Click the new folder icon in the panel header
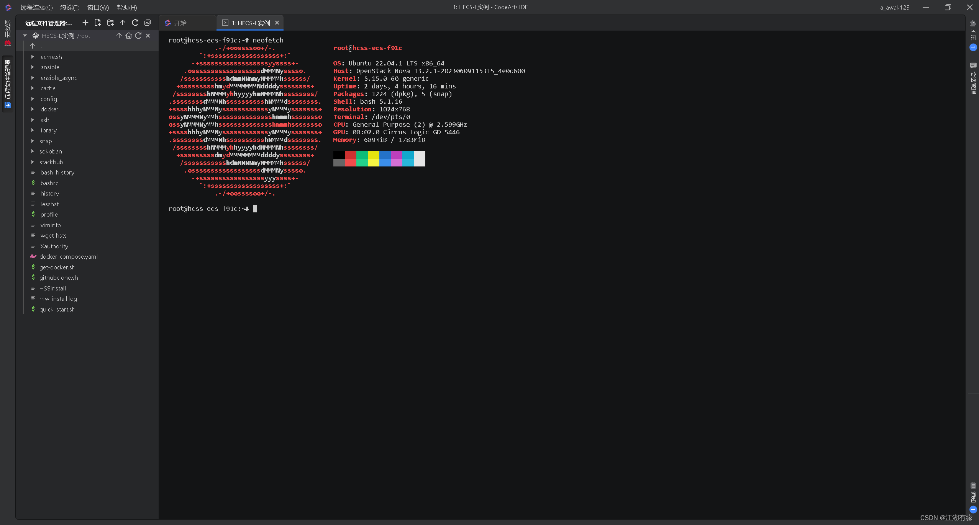The image size is (979, 525). click(x=110, y=23)
